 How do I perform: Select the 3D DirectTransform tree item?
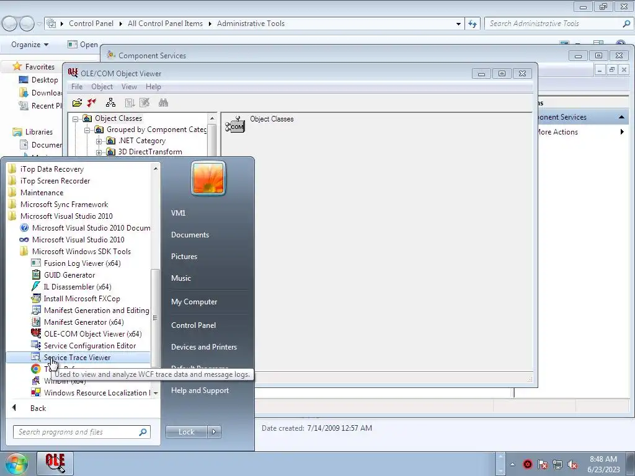pos(150,152)
